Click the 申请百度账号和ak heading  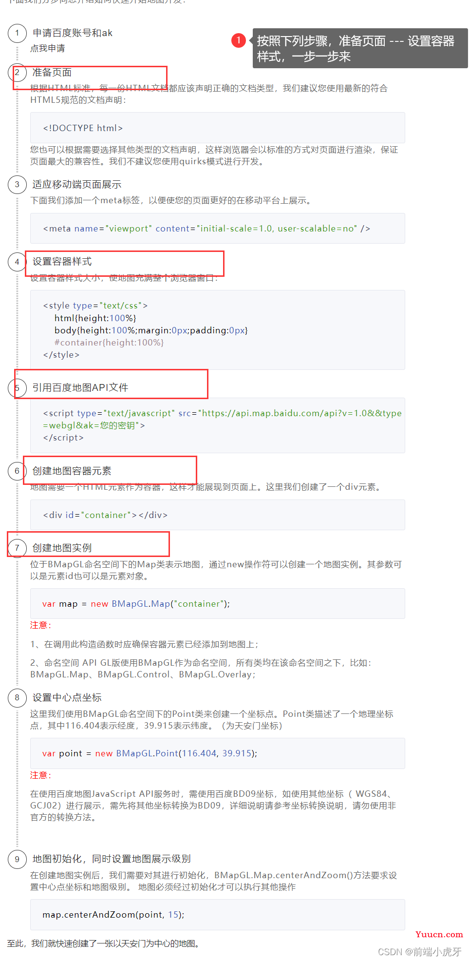point(73,33)
